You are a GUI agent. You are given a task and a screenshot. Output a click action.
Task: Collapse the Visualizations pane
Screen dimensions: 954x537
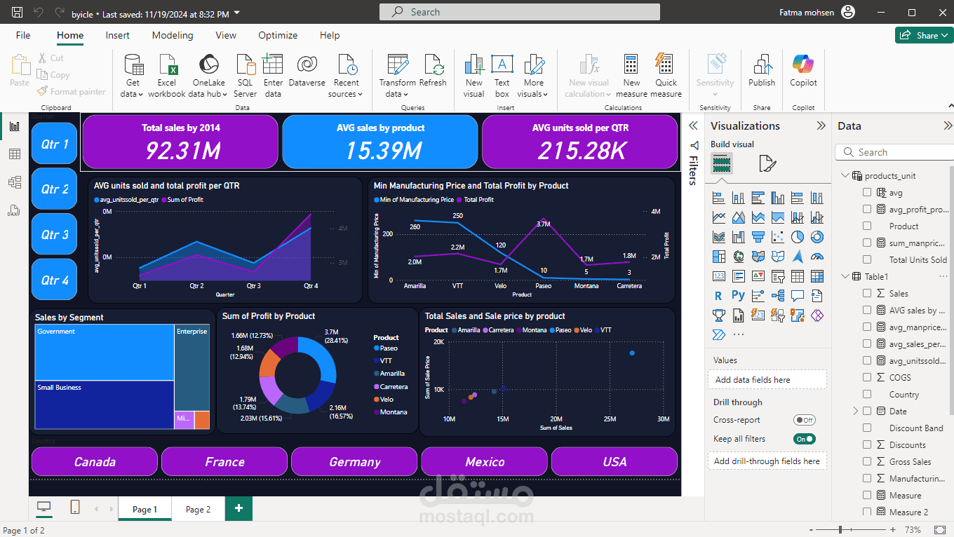[821, 125]
